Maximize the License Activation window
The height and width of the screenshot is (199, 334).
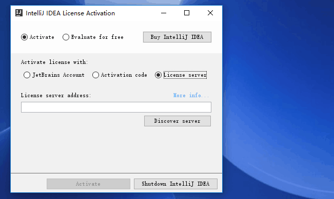[x=187, y=13]
